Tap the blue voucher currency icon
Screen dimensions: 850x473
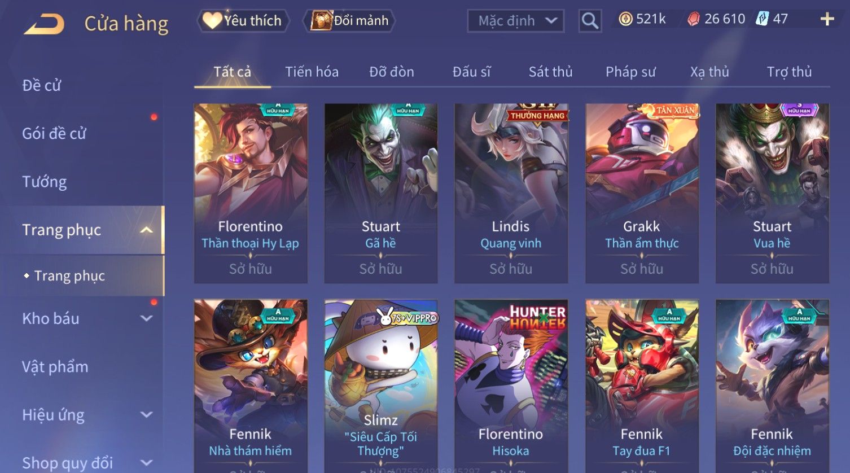pos(762,19)
